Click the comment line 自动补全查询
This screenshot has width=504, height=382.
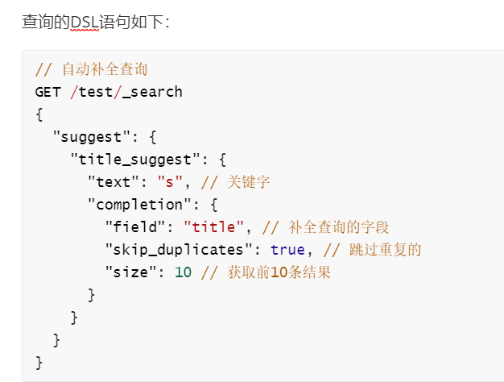click(91, 69)
